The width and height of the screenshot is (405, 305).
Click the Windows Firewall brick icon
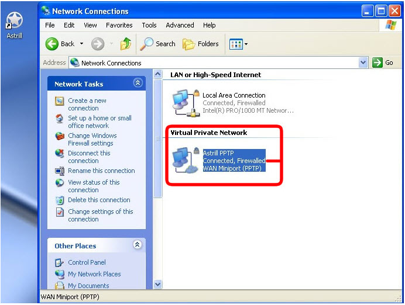coord(60,136)
